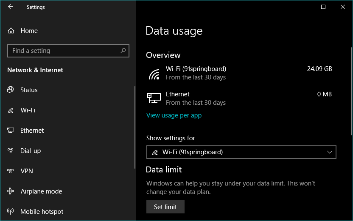Image resolution: width=353 pixels, height=221 pixels.
Task: Open the Show settings for dropdown
Action: pyautogui.click(x=241, y=152)
